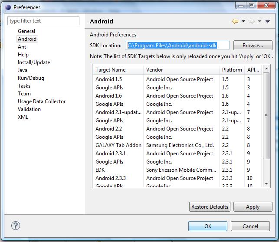
Task: Open the back history dropdown arrow
Action: [243, 21]
